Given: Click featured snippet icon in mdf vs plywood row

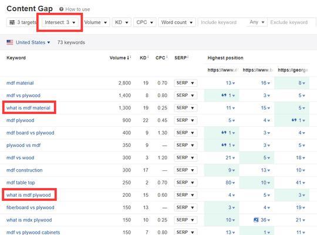Looking at the screenshot, I should (x=224, y=95).
